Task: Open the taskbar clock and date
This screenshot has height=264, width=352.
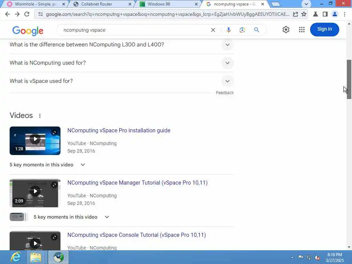Action: (334, 257)
